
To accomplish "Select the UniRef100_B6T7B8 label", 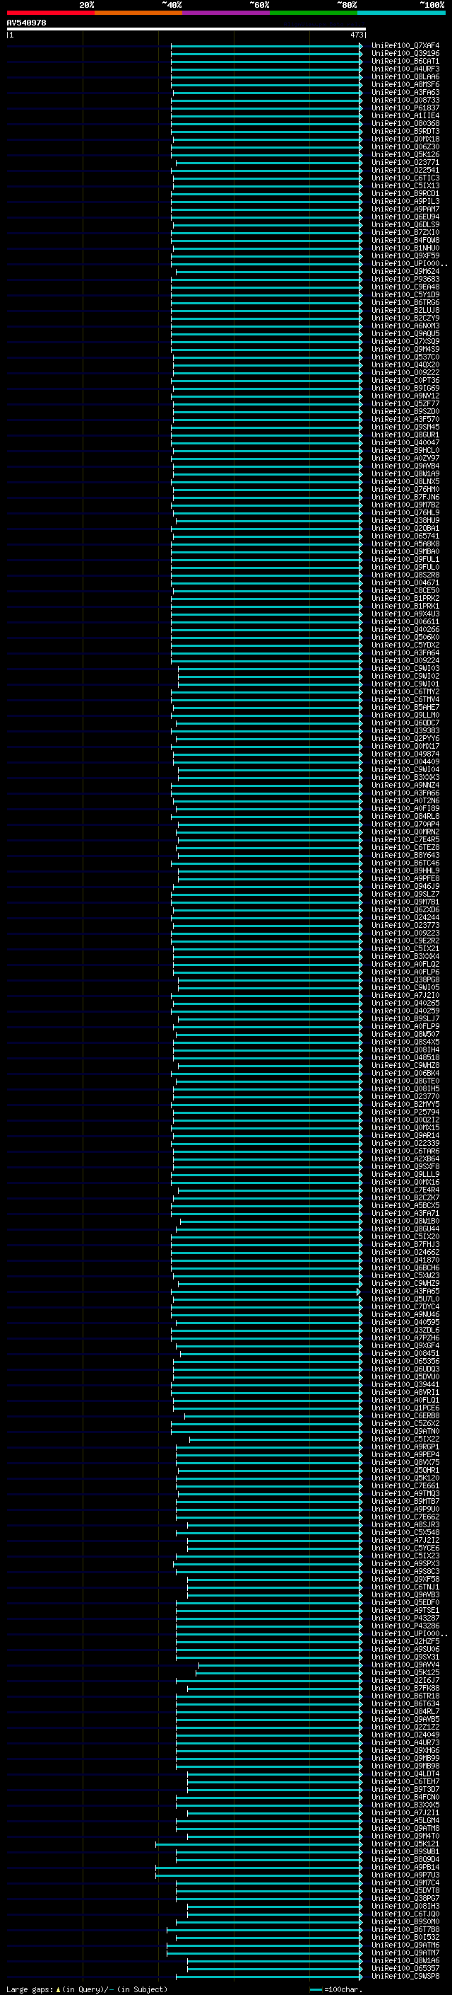I will [405, 1929].
